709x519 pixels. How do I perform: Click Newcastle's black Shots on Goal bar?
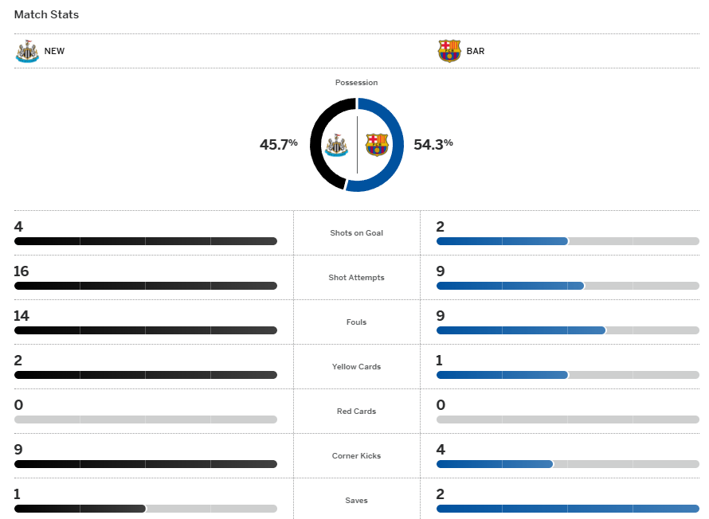145,241
